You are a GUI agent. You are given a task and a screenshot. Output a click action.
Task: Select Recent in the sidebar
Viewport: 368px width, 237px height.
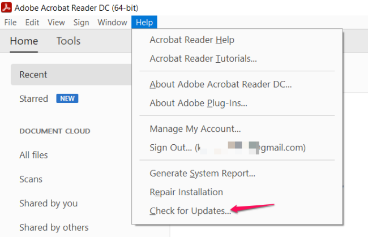pos(33,75)
